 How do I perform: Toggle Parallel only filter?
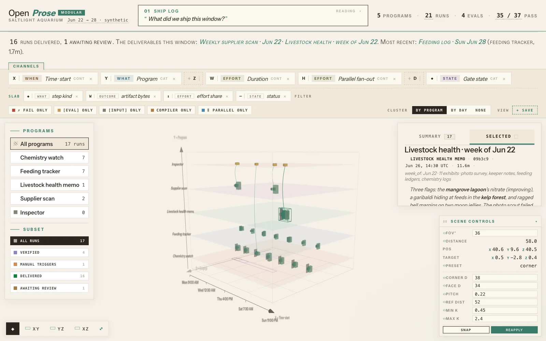(x=225, y=110)
